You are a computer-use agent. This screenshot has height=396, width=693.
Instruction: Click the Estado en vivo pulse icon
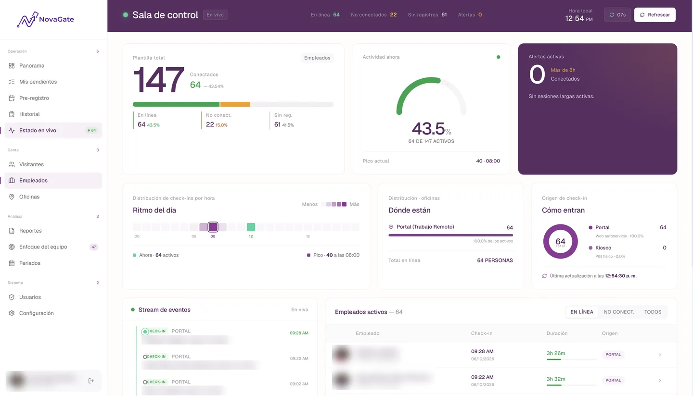12,130
